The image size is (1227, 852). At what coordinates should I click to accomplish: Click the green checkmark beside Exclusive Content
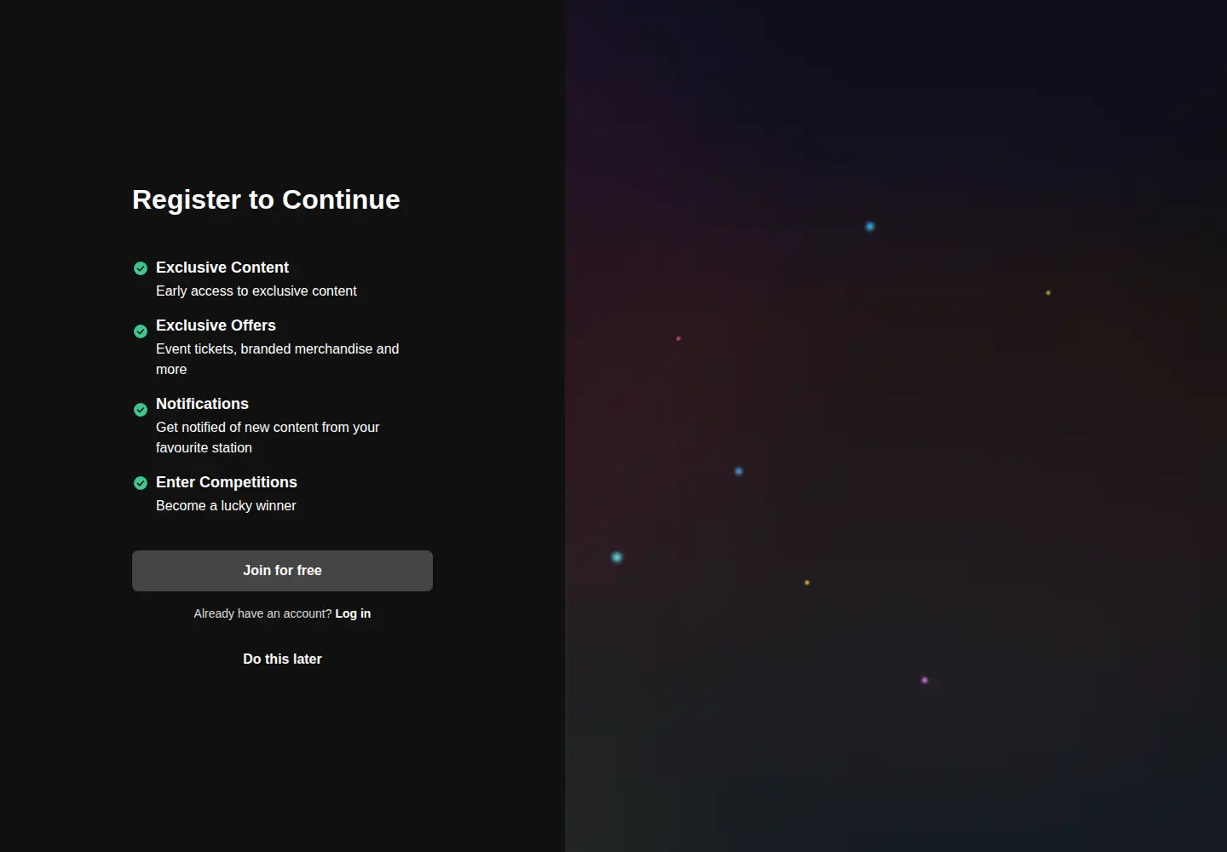141,268
